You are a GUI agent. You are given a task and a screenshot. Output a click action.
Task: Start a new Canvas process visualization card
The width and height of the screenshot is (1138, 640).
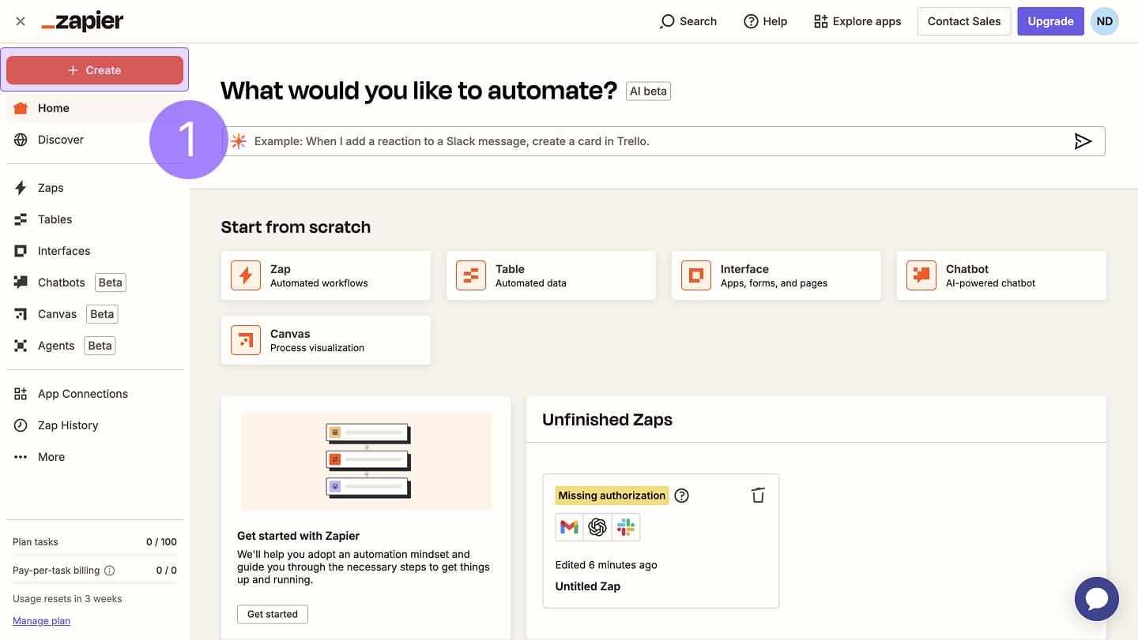326,340
